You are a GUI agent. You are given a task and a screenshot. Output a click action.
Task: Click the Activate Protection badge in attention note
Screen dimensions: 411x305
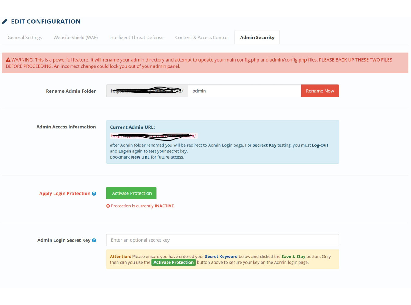(x=173, y=262)
